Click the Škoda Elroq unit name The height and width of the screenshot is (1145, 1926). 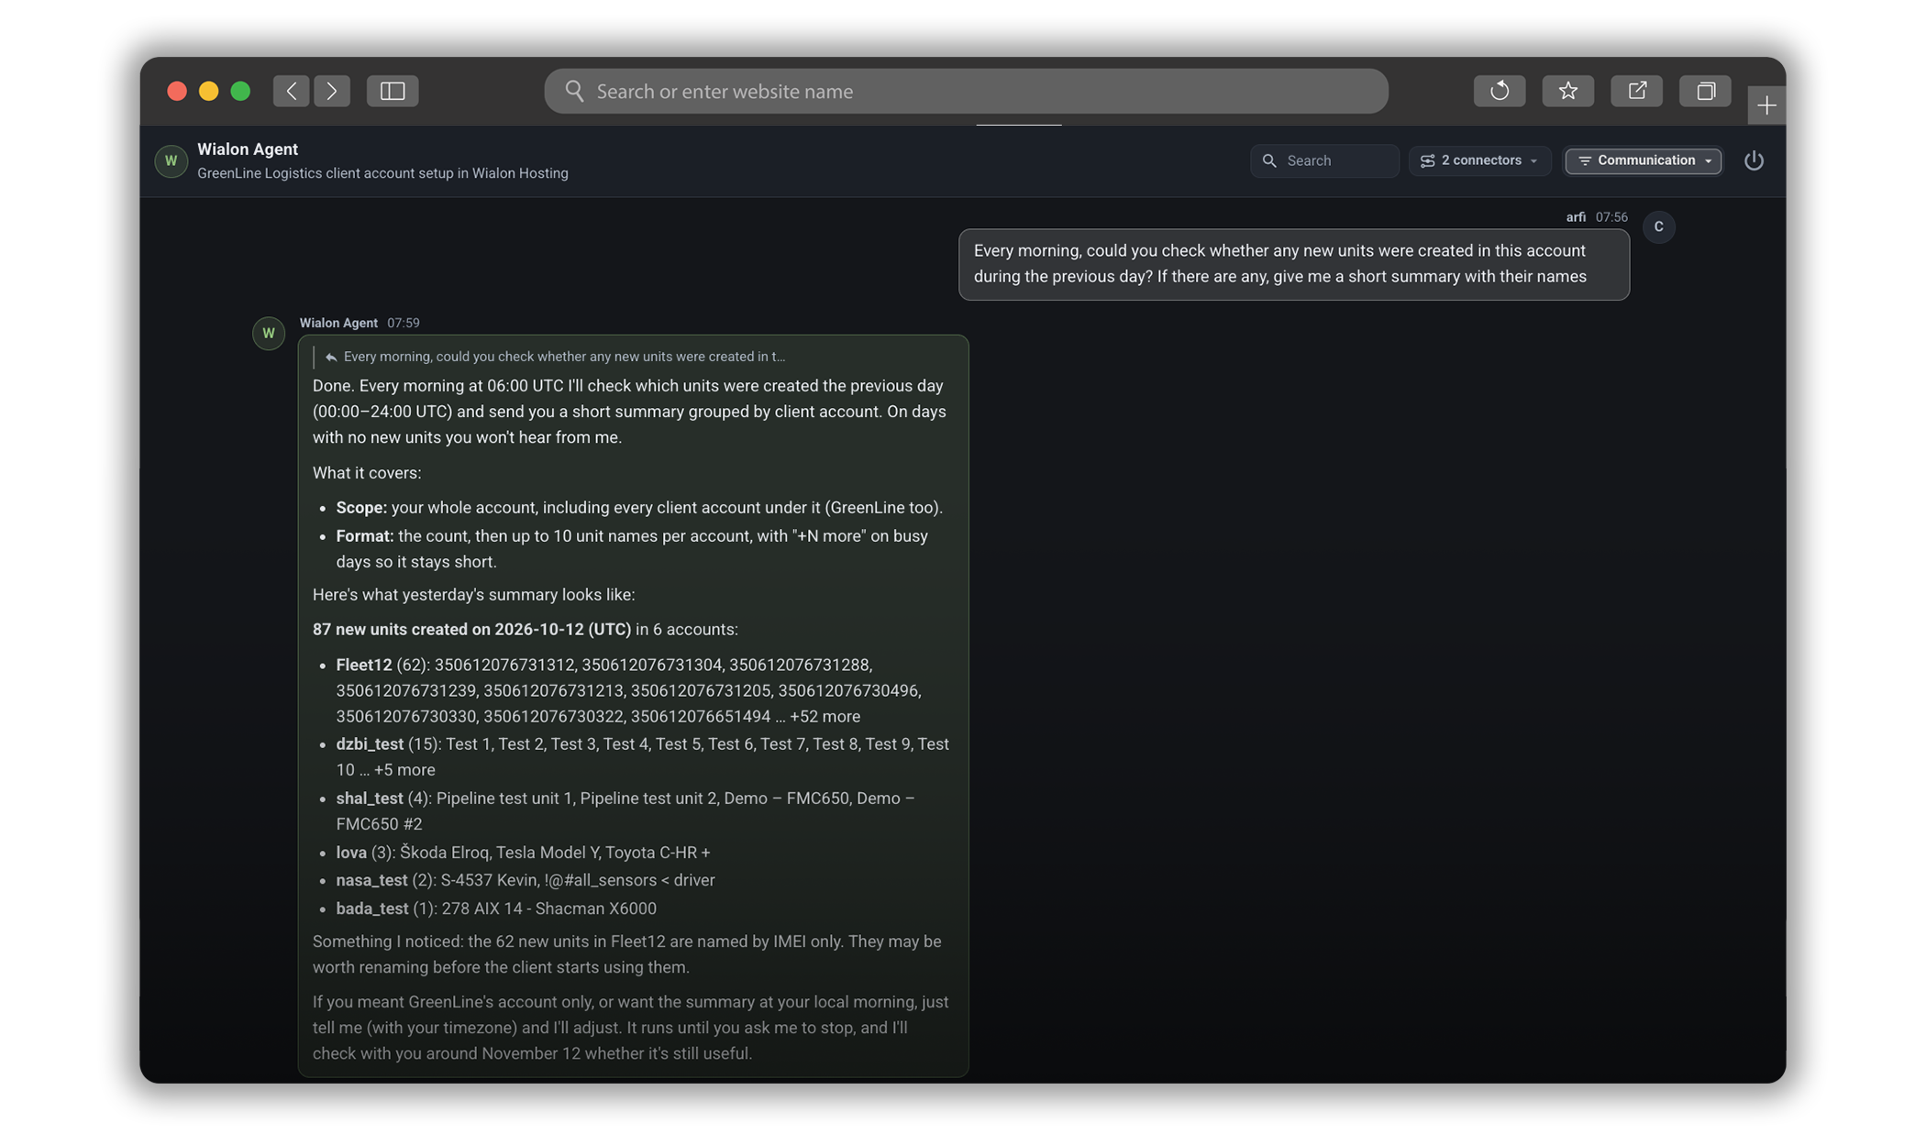pyautogui.click(x=444, y=853)
